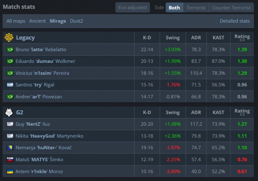Image resolution: width=258 pixels, height=181 pixels.
Task: Click Ukraine flag beside r1nkle
Action: (10, 171)
